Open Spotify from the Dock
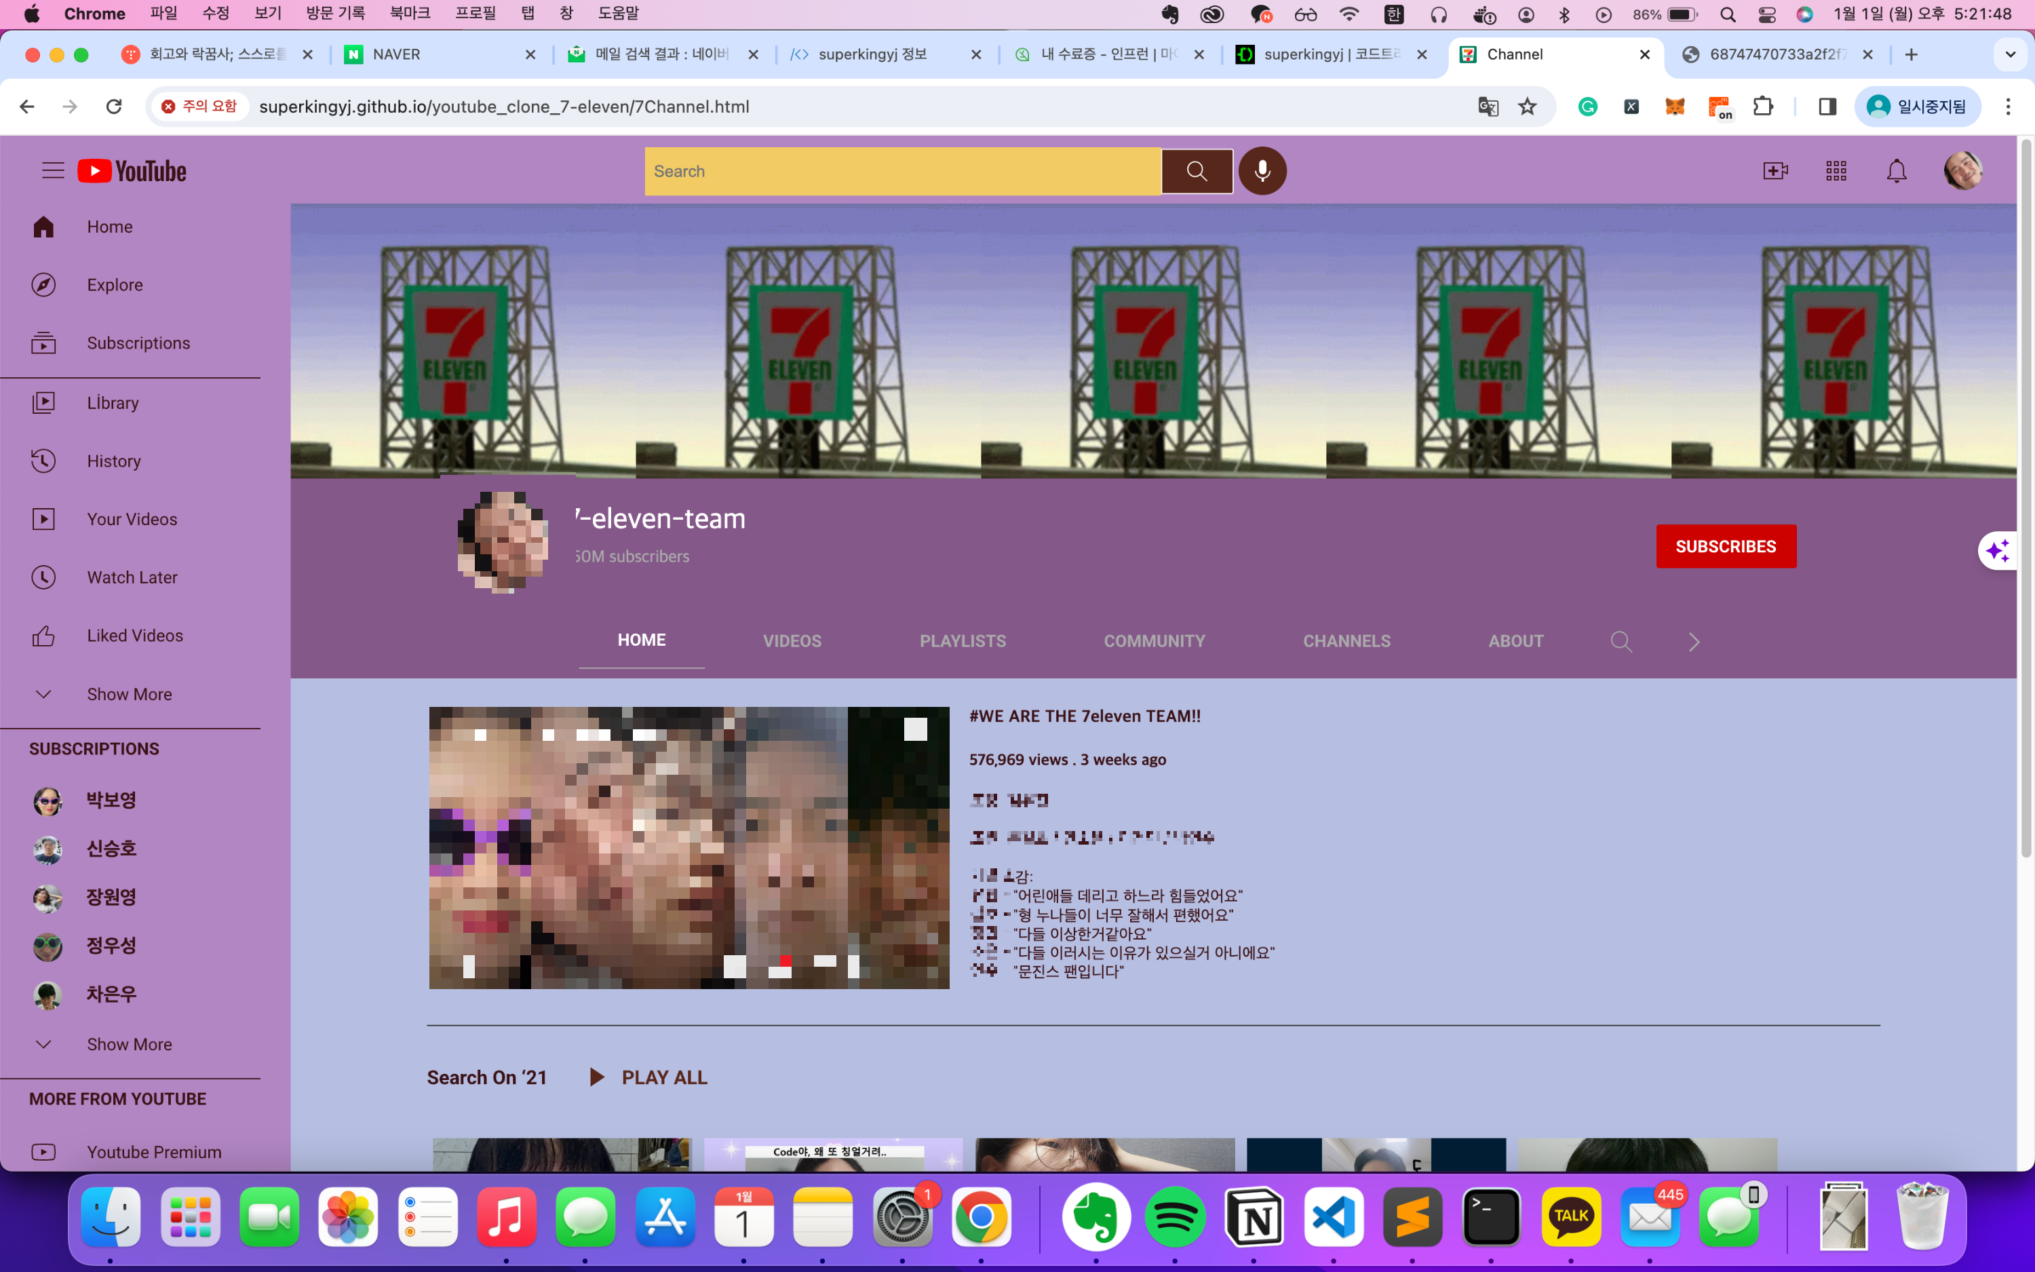This screenshot has height=1272, width=2035. [1175, 1217]
